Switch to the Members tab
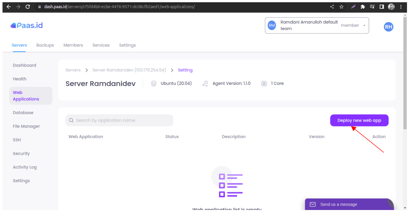This screenshot has width=409, height=213. point(73,45)
